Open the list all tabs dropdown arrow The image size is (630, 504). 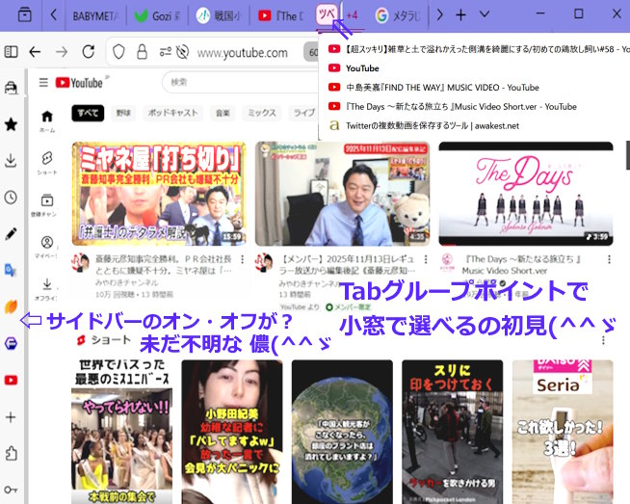click(x=485, y=14)
